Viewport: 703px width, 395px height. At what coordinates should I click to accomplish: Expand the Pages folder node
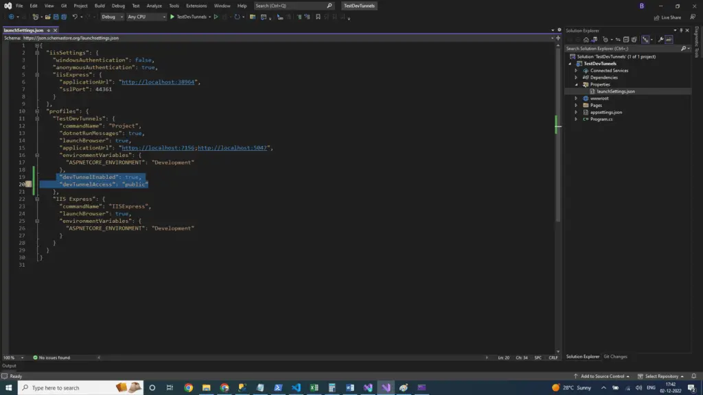(x=576, y=105)
